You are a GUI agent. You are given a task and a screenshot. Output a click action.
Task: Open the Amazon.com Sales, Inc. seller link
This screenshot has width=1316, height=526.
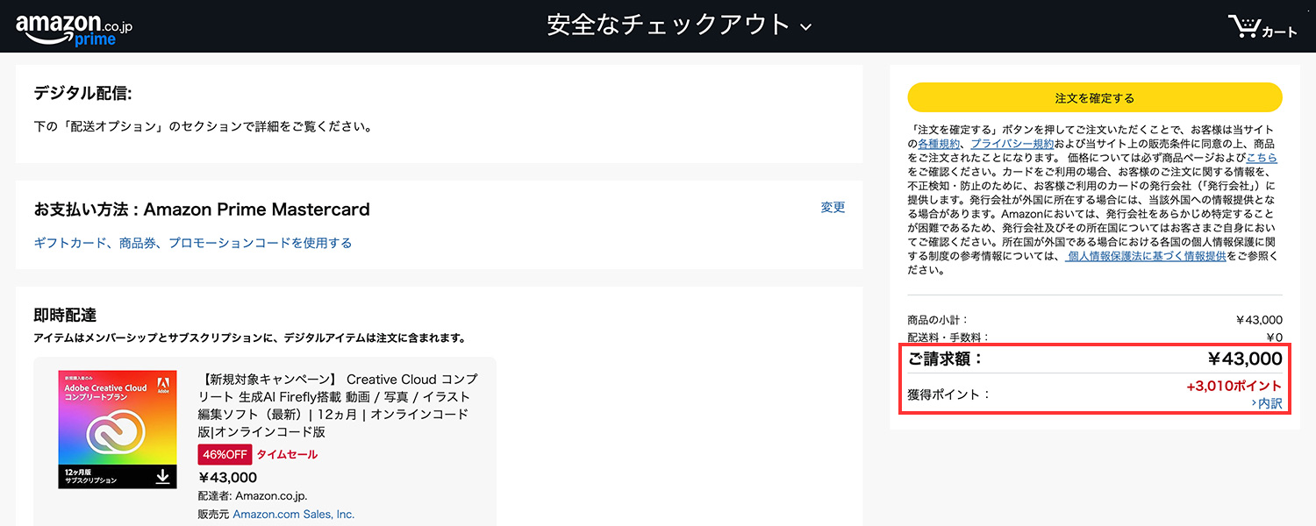[x=294, y=515]
